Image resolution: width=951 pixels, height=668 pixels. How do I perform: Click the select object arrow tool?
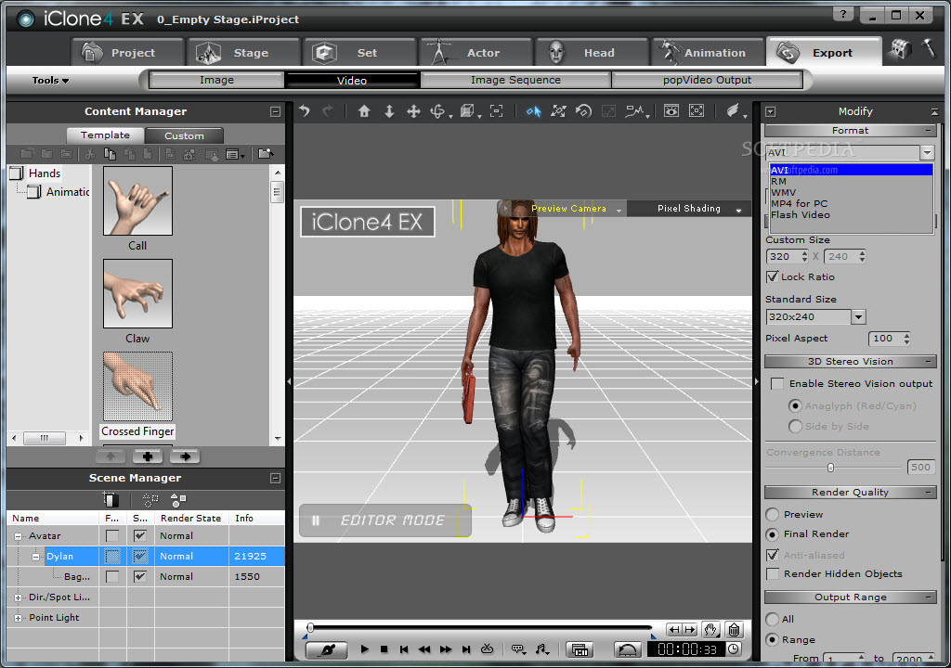(x=533, y=111)
